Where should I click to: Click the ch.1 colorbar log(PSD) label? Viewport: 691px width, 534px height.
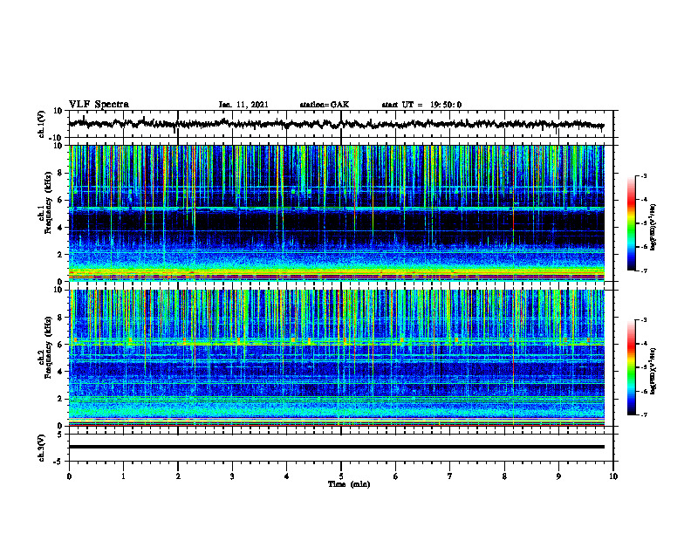[x=653, y=227]
